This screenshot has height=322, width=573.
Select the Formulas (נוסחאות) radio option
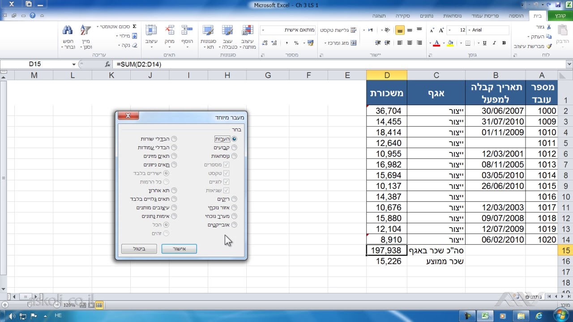coord(234,156)
